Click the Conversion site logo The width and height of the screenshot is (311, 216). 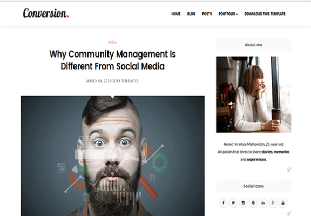coord(46,13)
